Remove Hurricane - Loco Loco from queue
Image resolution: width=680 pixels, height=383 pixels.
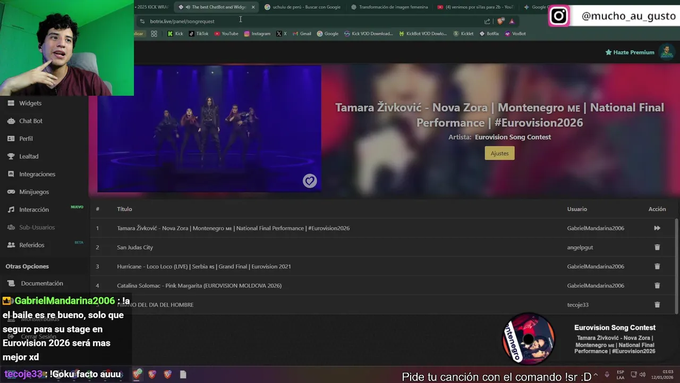click(x=657, y=267)
